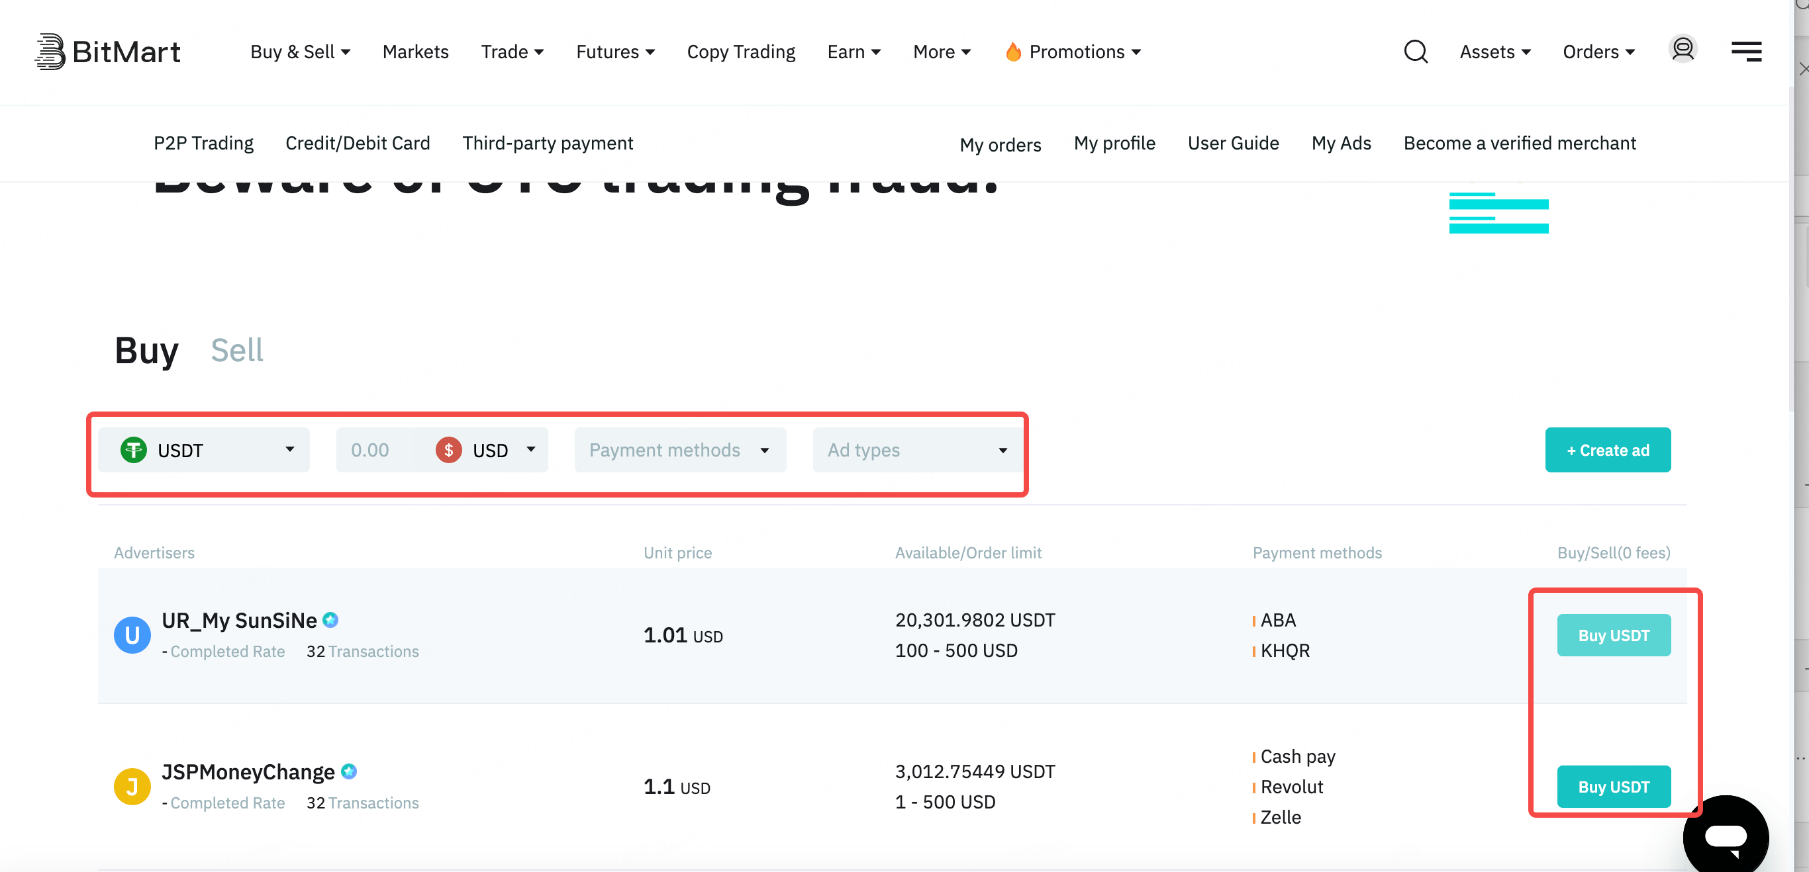The height and width of the screenshot is (872, 1809).
Task: Click Become a verified merchant
Action: click(x=1520, y=143)
